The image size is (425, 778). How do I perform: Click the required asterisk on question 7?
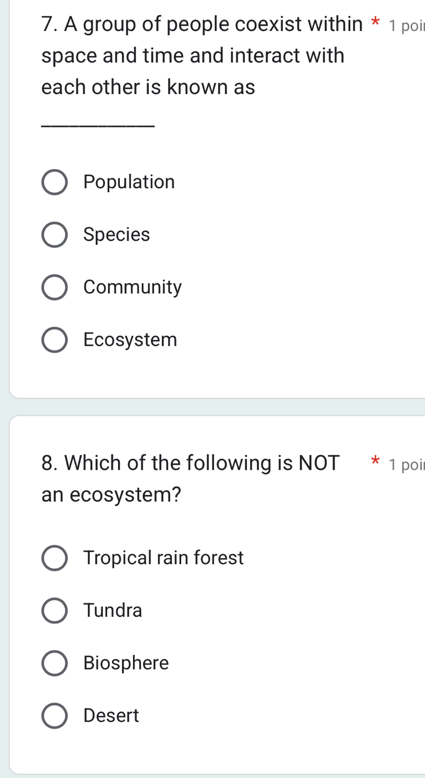pos(375,21)
